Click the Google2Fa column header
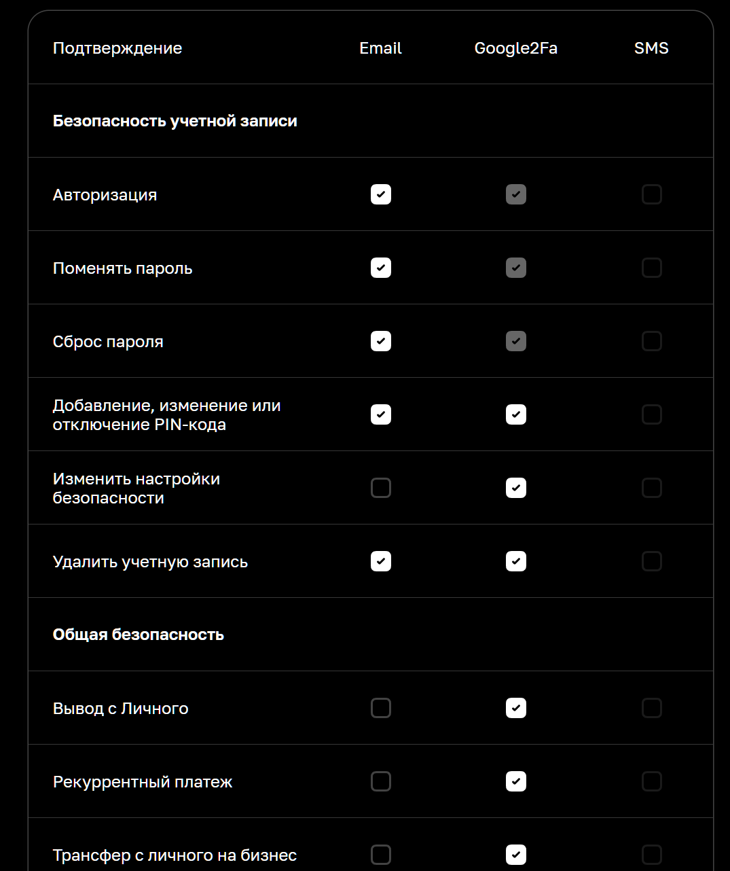The width and height of the screenshot is (730, 871). (515, 48)
